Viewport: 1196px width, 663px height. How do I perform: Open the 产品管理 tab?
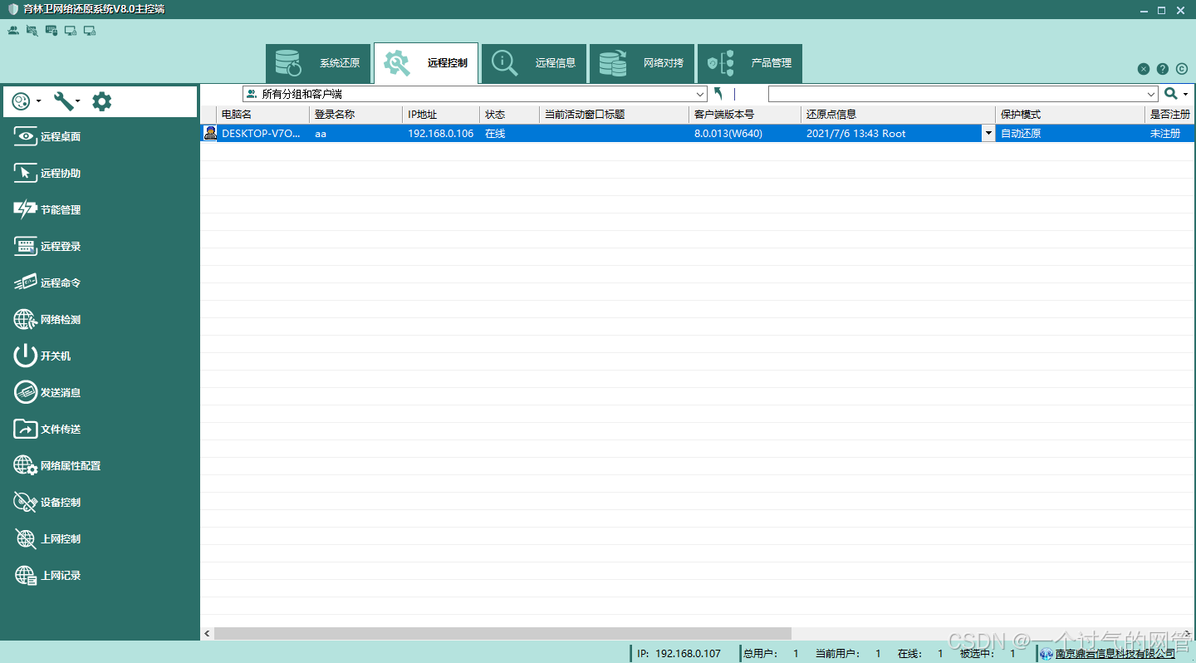[750, 63]
